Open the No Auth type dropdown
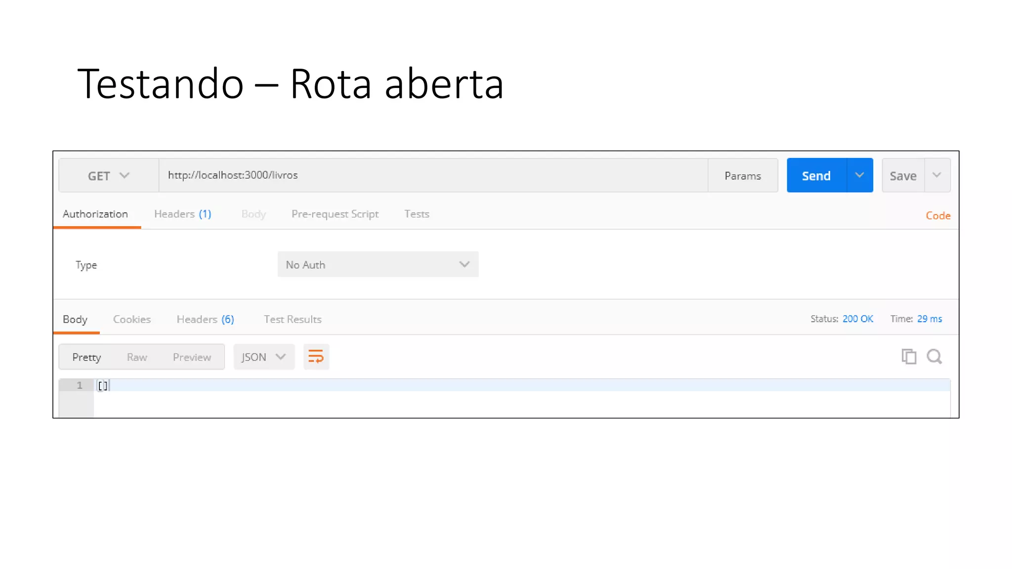The image size is (1012, 569). pos(378,264)
